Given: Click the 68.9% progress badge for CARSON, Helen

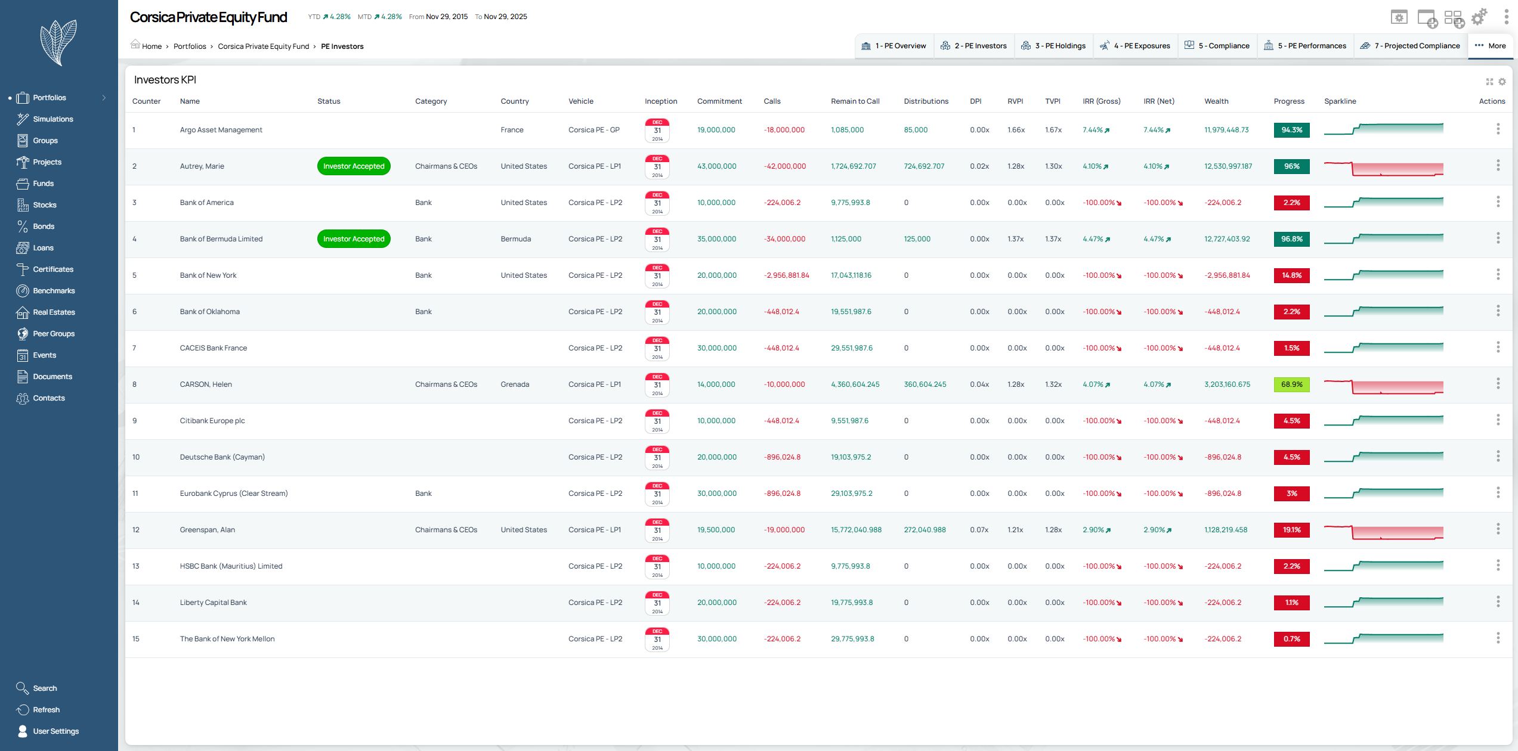Looking at the screenshot, I should [x=1291, y=384].
